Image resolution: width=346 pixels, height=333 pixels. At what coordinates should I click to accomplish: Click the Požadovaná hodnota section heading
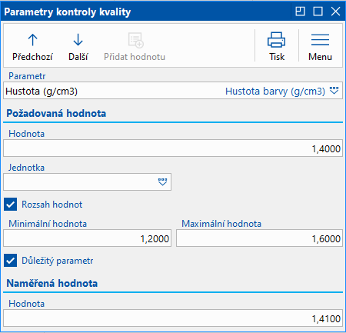pos(56,113)
